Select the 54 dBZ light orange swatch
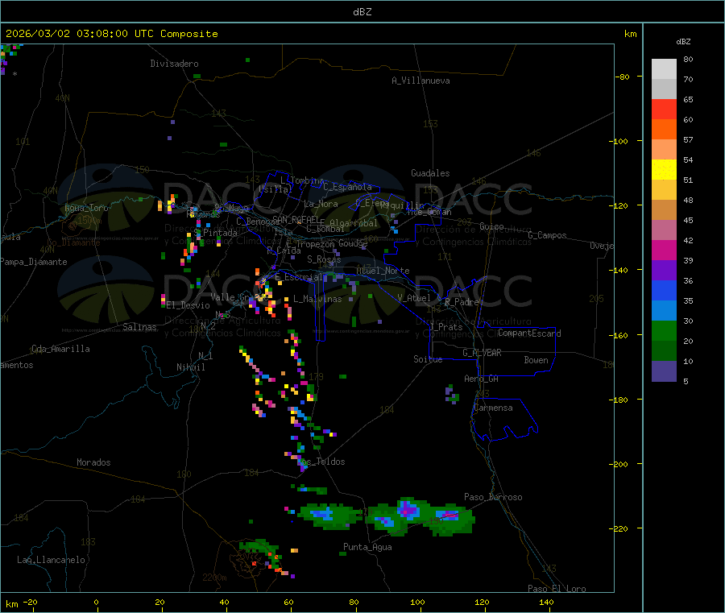The width and height of the screenshot is (725, 613). (664, 149)
